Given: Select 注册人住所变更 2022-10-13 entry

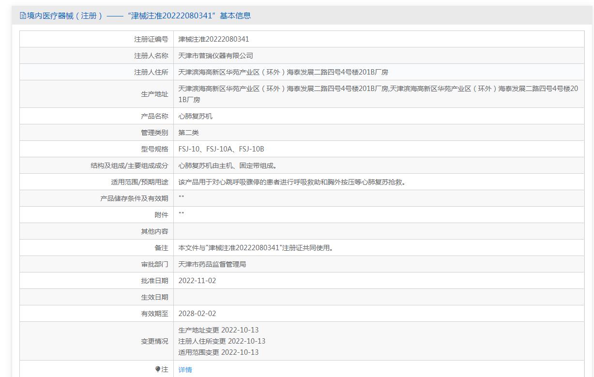Looking at the screenshot, I should coord(222,341).
